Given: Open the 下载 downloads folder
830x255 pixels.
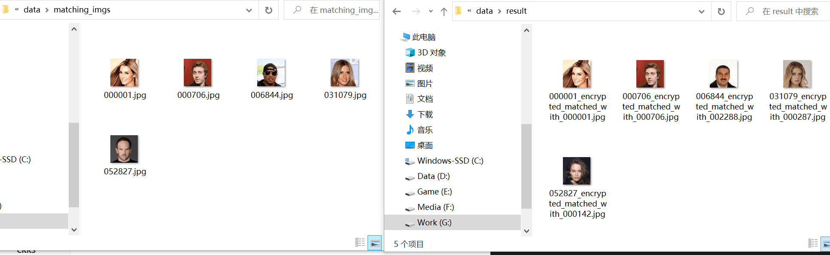Looking at the screenshot, I should tap(425, 114).
